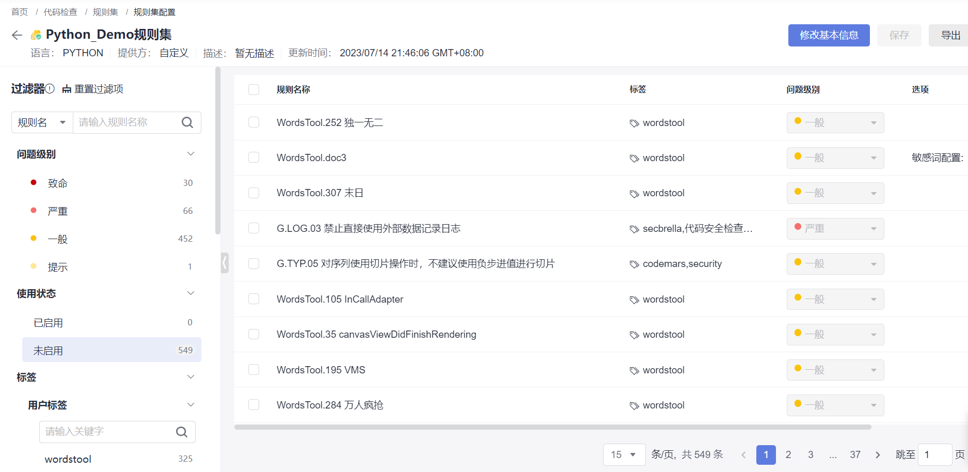Viewport: 968px width, 472px height.
Task: Filter by 严重 severity level
Action: pyautogui.click(x=111, y=211)
